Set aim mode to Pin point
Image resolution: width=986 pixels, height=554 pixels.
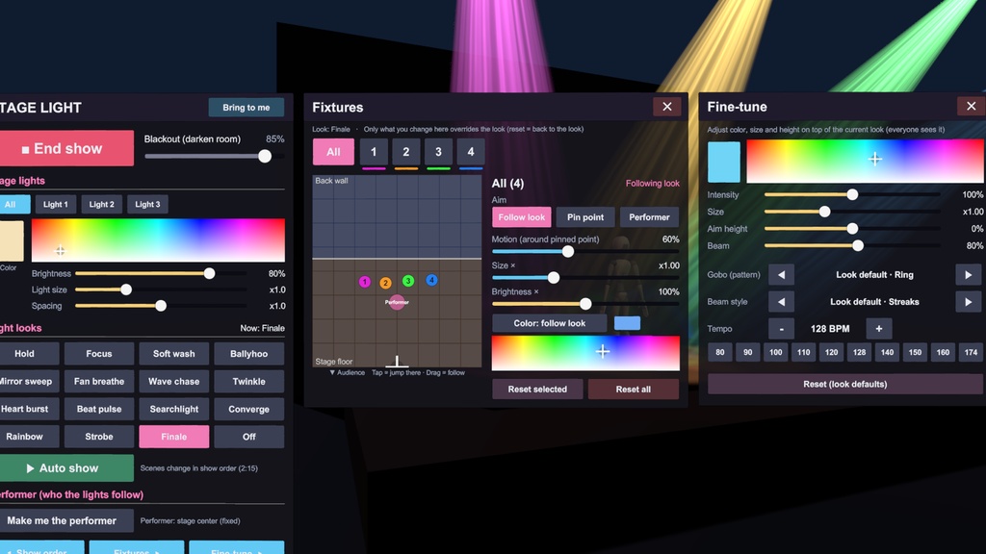(x=584, y=217)
